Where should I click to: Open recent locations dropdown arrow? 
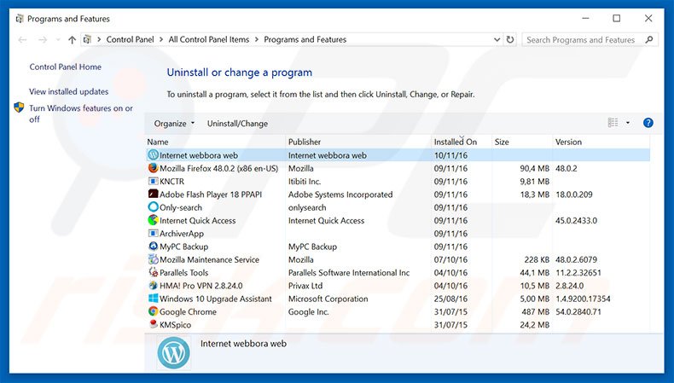tap(58, 39)
